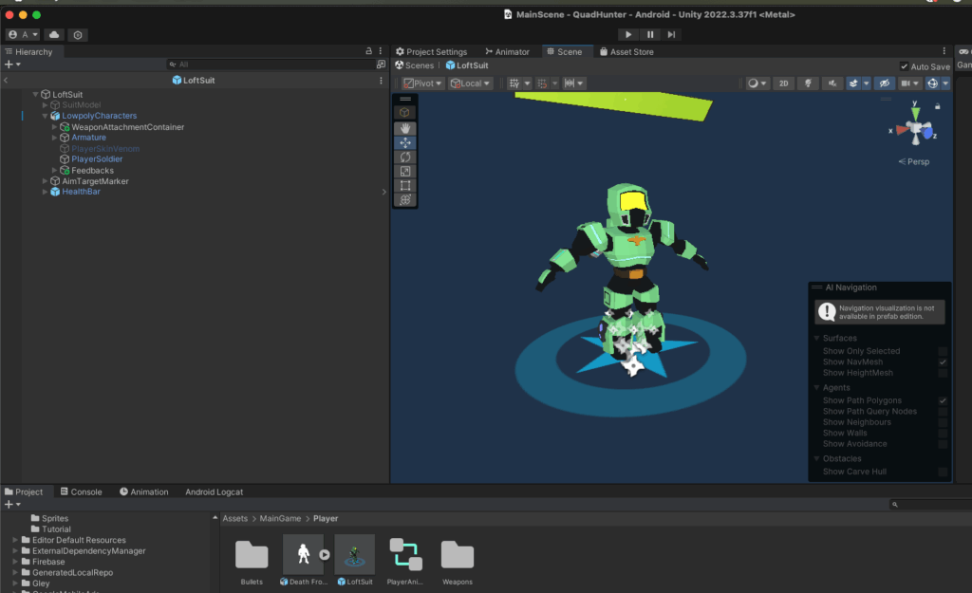Image resolution: width=972 pixels, height=593 pixels.
Task: Open the gizmos dropdown arrow
Action: coord(945,83)
